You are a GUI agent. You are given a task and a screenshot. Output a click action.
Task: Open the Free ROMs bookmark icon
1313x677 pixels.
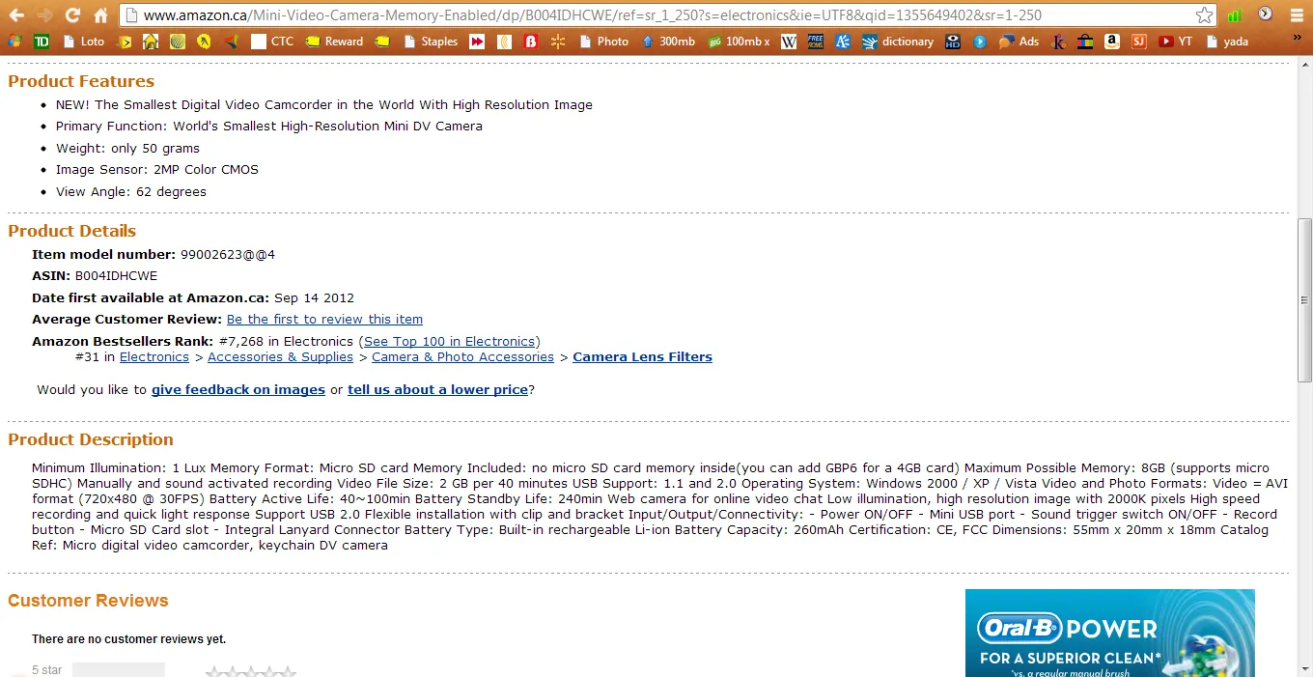pos(816,42)
